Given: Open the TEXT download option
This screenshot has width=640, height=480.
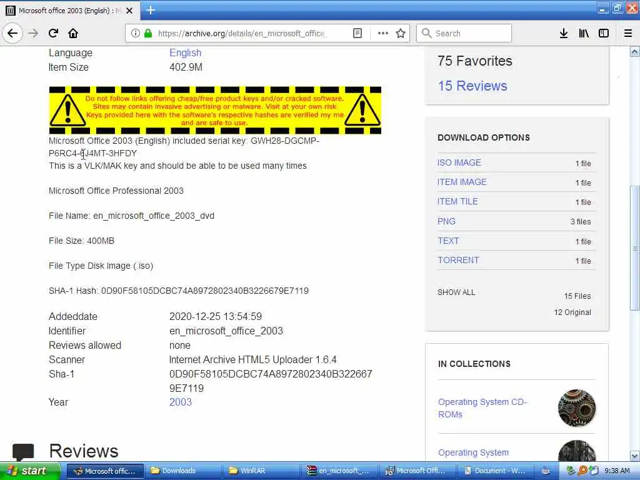Looking at the screenshot, I should [x=448, y=241].
